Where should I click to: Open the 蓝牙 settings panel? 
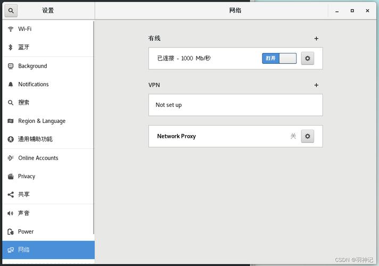click(x=48, y=47)
